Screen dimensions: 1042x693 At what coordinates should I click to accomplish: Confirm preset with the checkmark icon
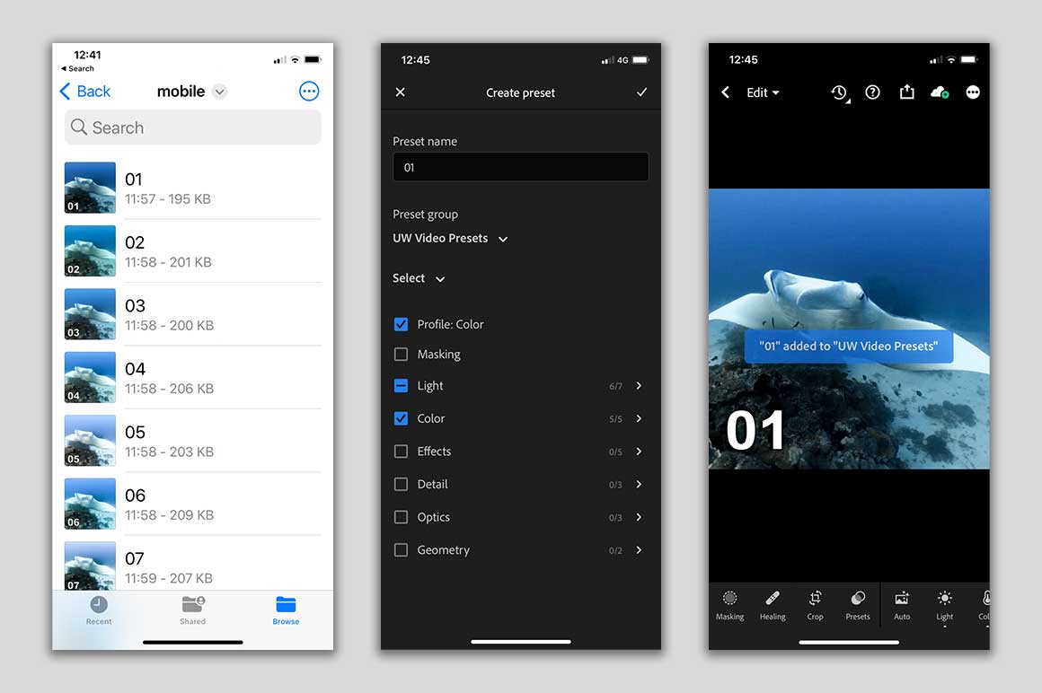coord(641,92)
